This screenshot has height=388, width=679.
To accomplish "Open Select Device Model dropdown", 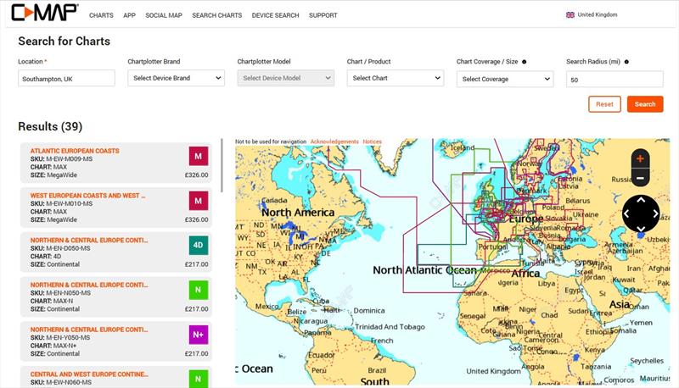I will (286, 78).
